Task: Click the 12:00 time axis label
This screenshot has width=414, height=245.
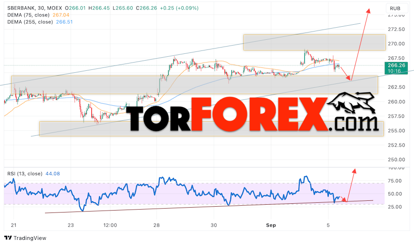Action: click(110, 225)
